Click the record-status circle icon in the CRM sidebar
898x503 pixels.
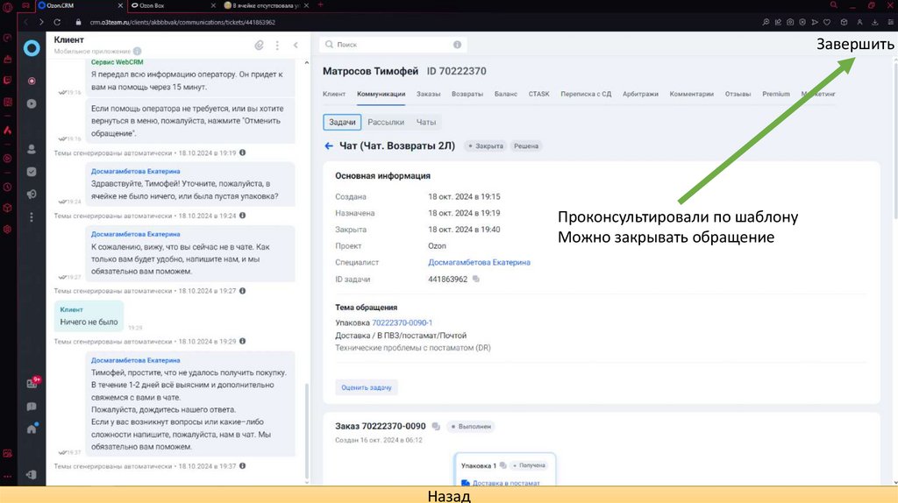32,81
